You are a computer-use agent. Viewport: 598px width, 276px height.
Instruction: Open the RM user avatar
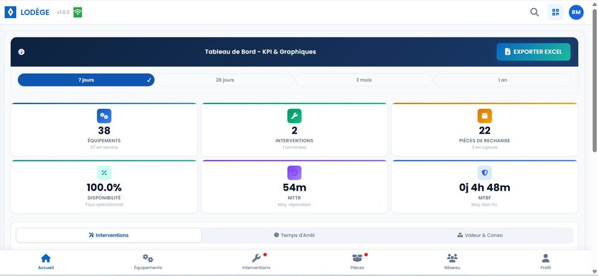(x=576, y=12)
